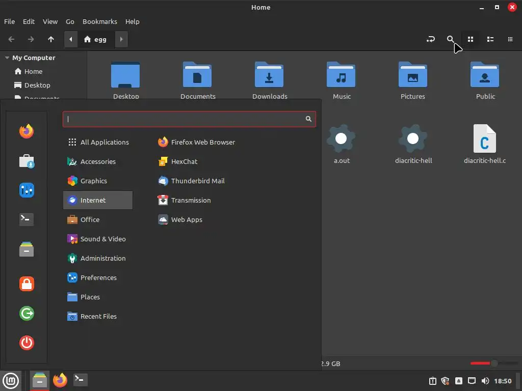This screenshot has height=391, width=522.
Task: Select the Preferences category
Action: (98, 277)
